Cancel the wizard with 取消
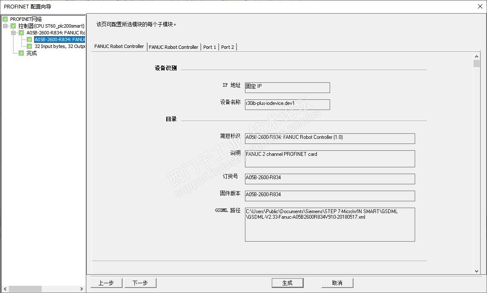The image size is (487, 293). click(337, 283)
